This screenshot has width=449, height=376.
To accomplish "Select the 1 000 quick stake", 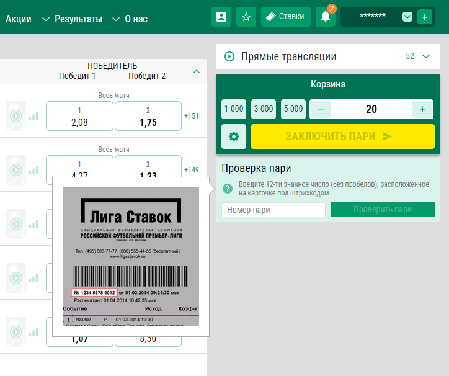I will tap(234, 109).
